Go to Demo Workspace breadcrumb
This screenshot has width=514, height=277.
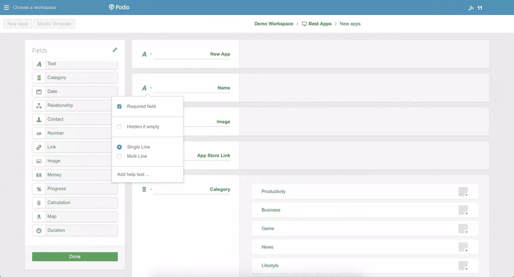274,24
